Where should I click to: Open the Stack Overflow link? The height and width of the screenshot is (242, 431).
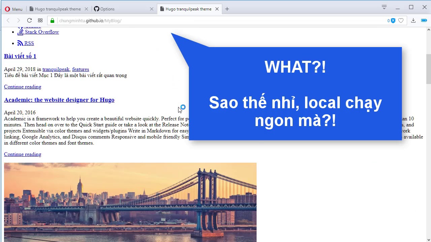pyautogui.click(x=42, y=32)
